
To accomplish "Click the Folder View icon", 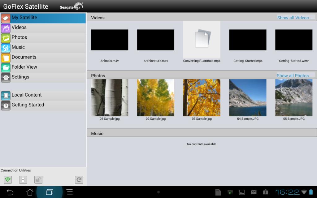I will [x=6, y=68].
